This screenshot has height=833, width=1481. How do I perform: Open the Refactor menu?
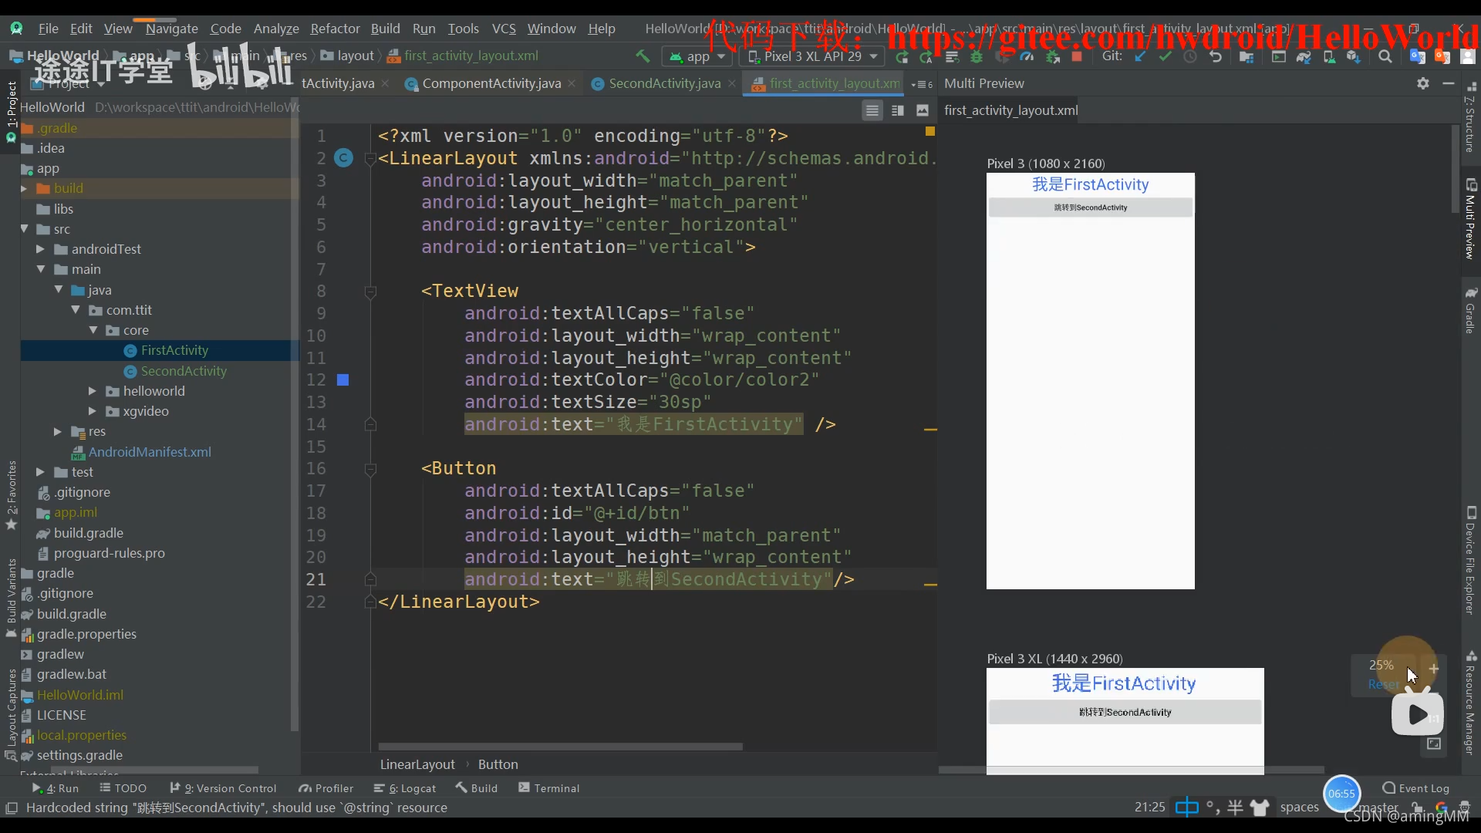335,29
